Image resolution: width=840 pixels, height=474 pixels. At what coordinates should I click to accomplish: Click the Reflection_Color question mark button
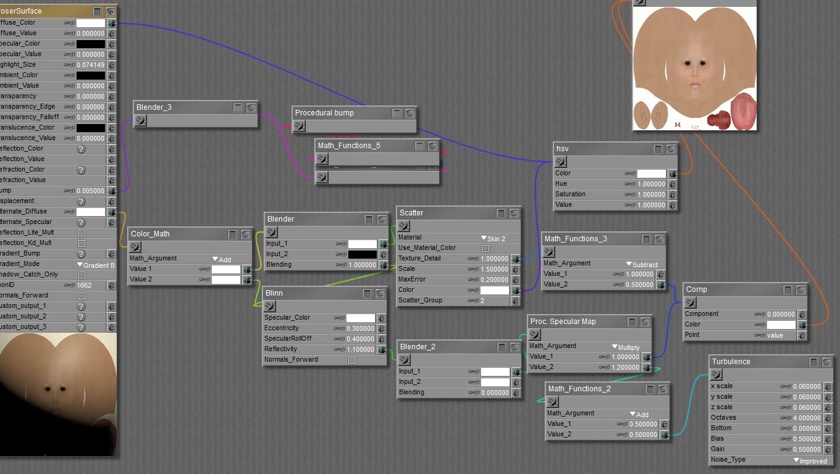click(x=81, y=149)
